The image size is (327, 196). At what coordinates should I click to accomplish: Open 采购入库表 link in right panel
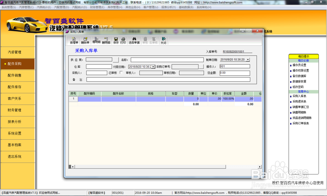click(x=299, y=96)
